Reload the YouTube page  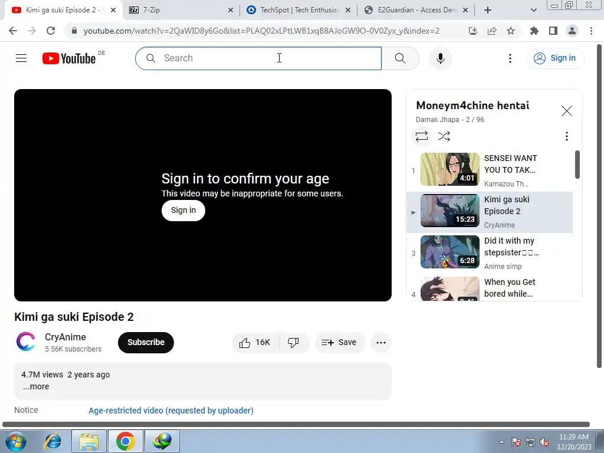[x=51, y=31]
